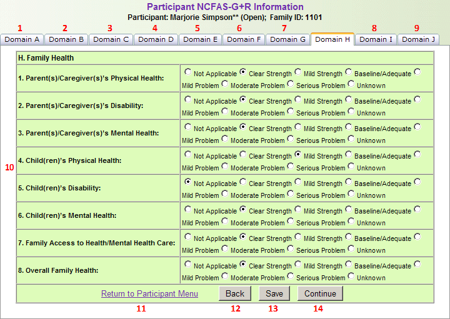Click the Back button
Screen dimensions: 450x319
tap(235, 293)
